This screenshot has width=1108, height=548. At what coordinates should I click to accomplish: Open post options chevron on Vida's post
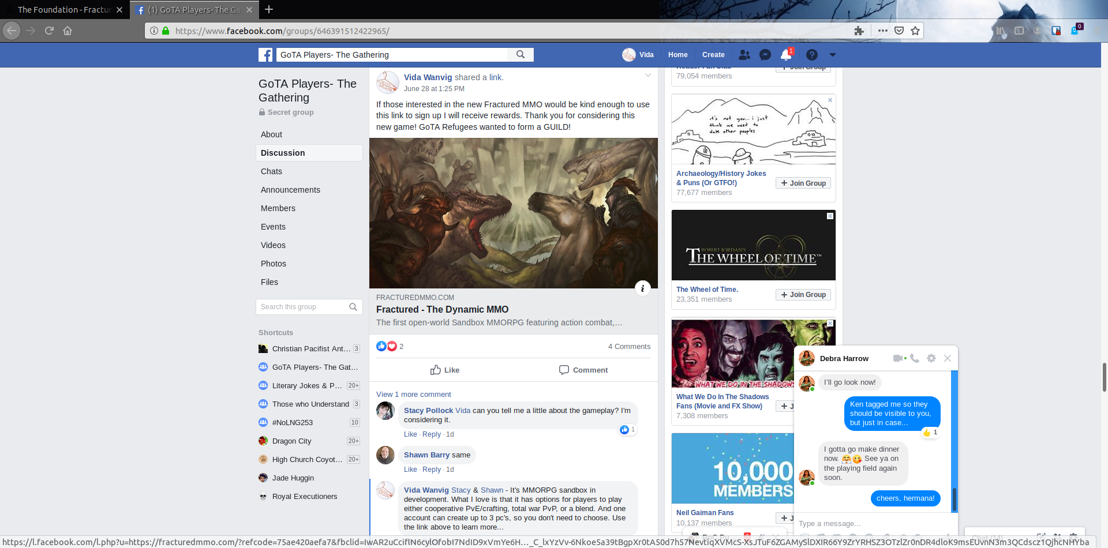647,76
